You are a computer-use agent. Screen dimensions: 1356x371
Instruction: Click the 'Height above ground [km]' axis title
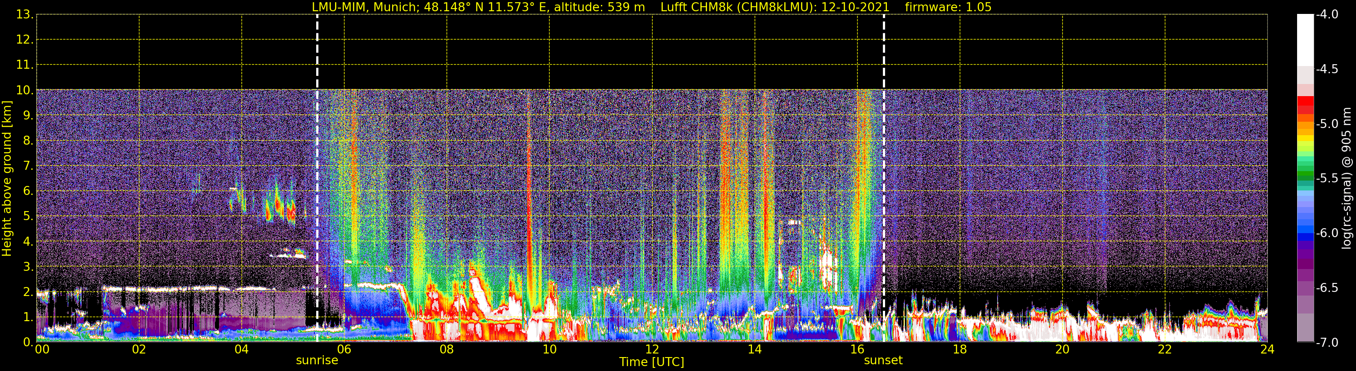click(x=7, y=179)
